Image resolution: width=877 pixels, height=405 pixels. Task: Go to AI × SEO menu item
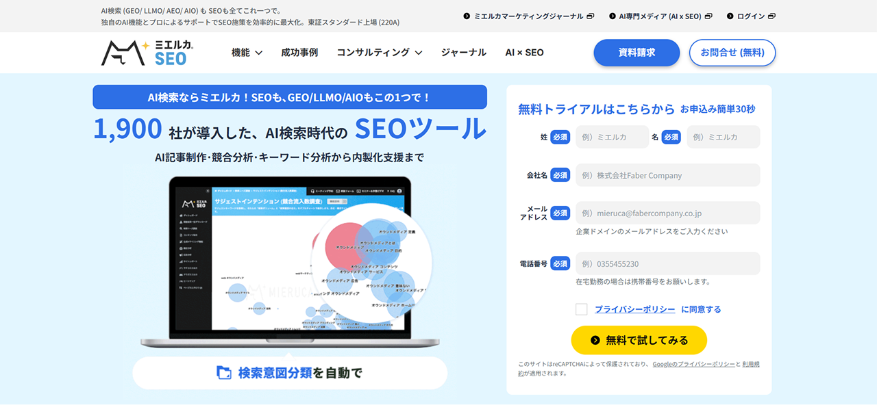click(524, 53)
